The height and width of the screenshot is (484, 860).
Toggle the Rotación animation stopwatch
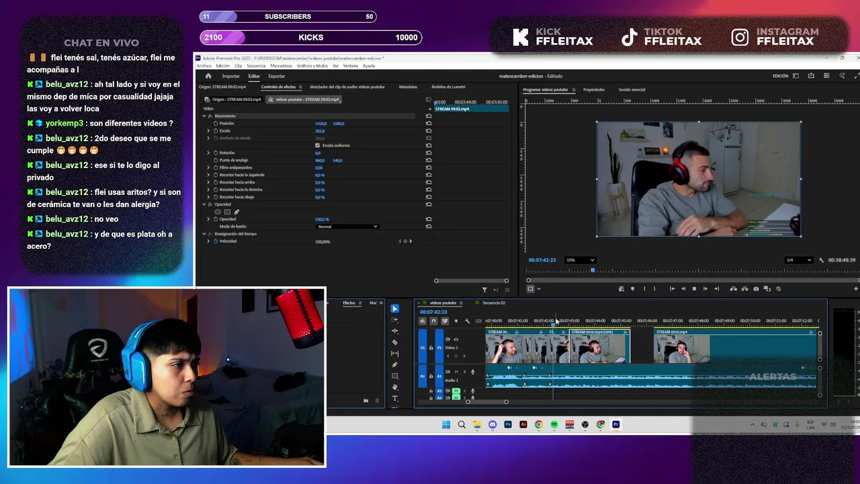tap(216, 153)
